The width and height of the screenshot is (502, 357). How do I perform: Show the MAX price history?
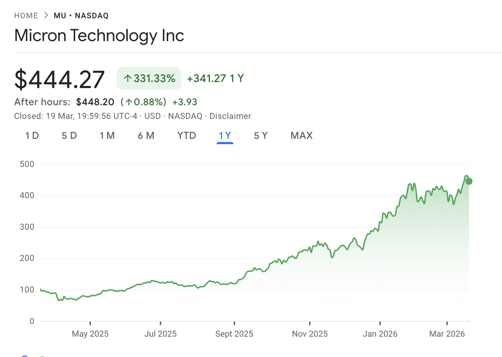tap(302, 136)
